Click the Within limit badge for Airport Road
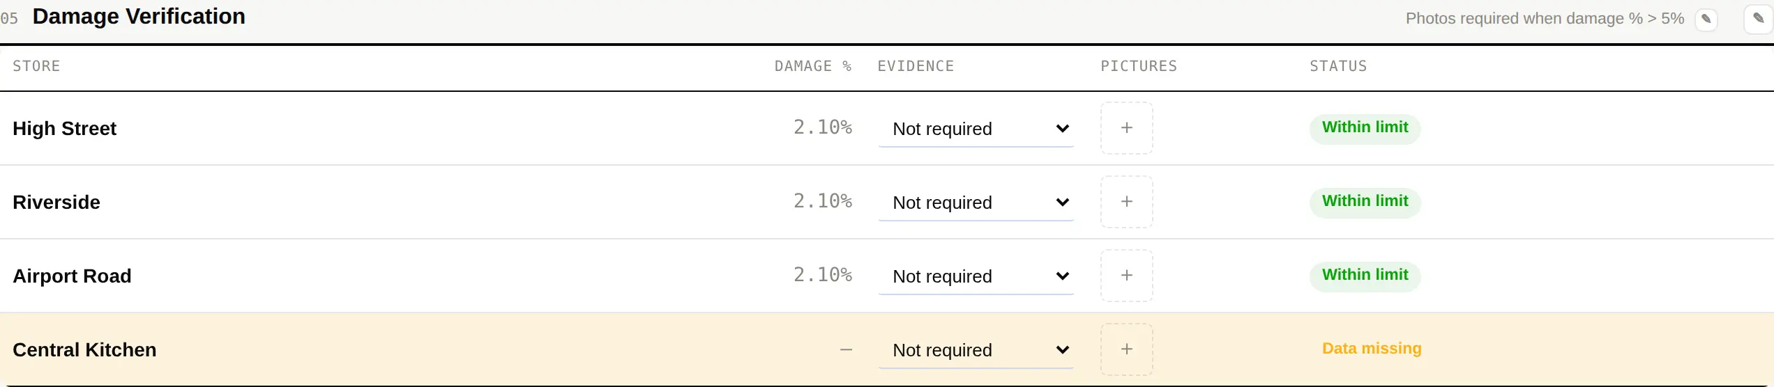The image size is (1774, 387). click(1365, 276)
